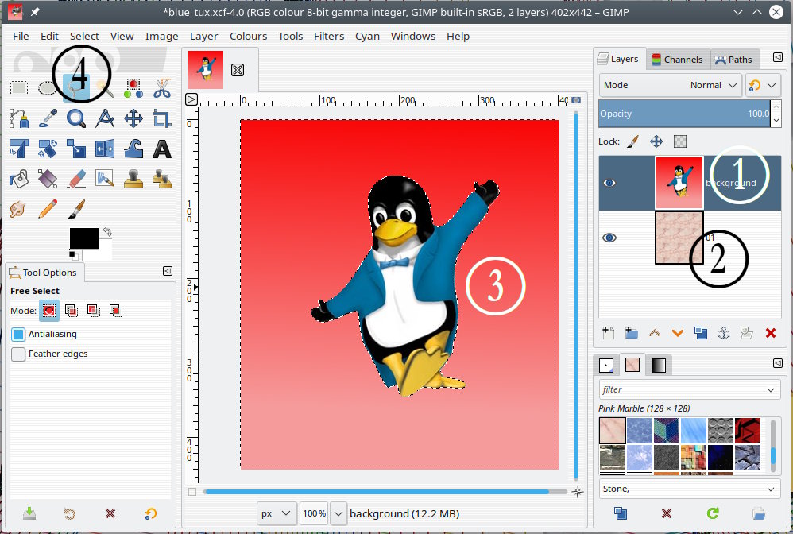Viewport: 793px width, 534px height.
Task: Create a new layer group
Action: click(631, 333)
